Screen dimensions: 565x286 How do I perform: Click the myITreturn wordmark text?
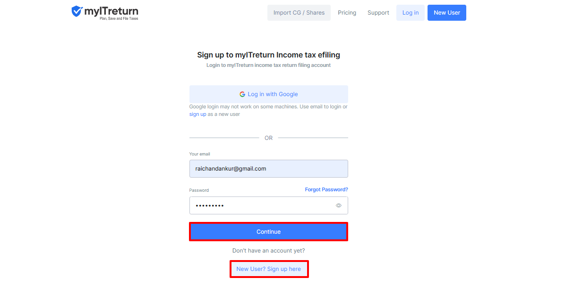tap(111, 11)
